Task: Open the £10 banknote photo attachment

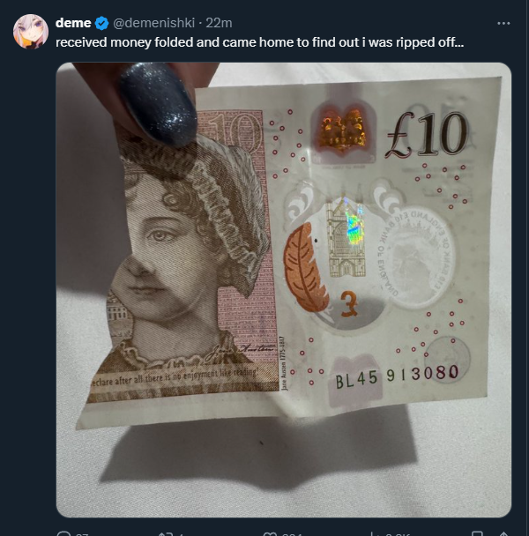Action: 284,289
